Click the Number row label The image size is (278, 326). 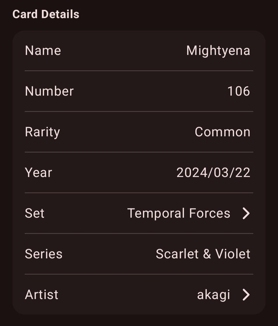pyautogui.click(x=49, y=91)
